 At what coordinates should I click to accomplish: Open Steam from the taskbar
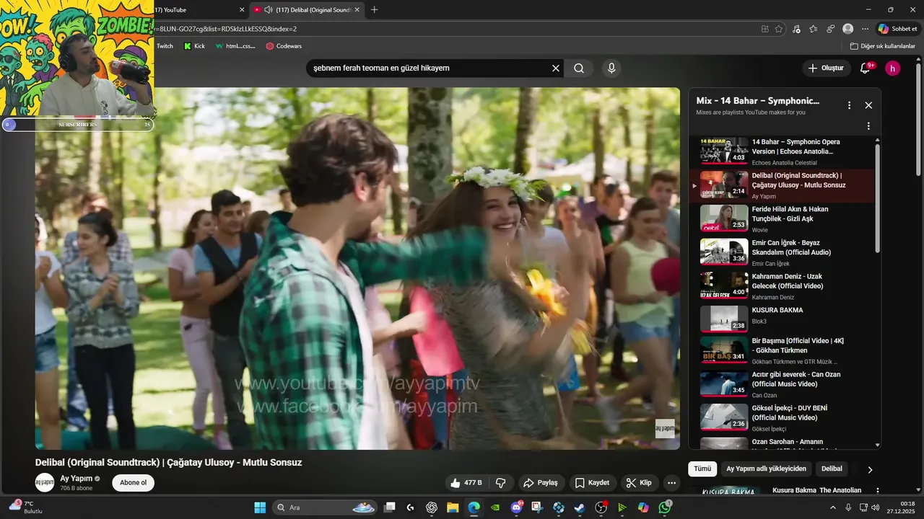(580, 507)
